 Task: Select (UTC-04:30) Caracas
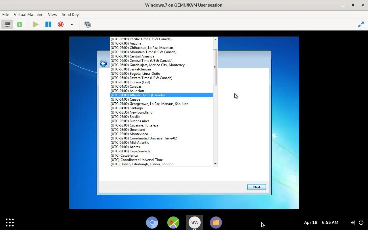click(161, 86)
